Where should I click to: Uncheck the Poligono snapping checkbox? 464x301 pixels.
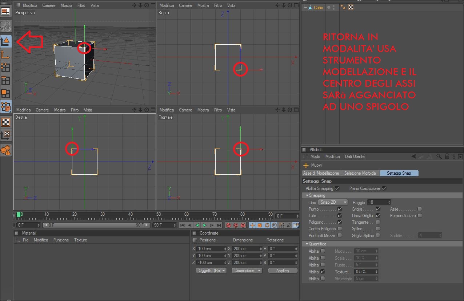(x=340, y=222)
